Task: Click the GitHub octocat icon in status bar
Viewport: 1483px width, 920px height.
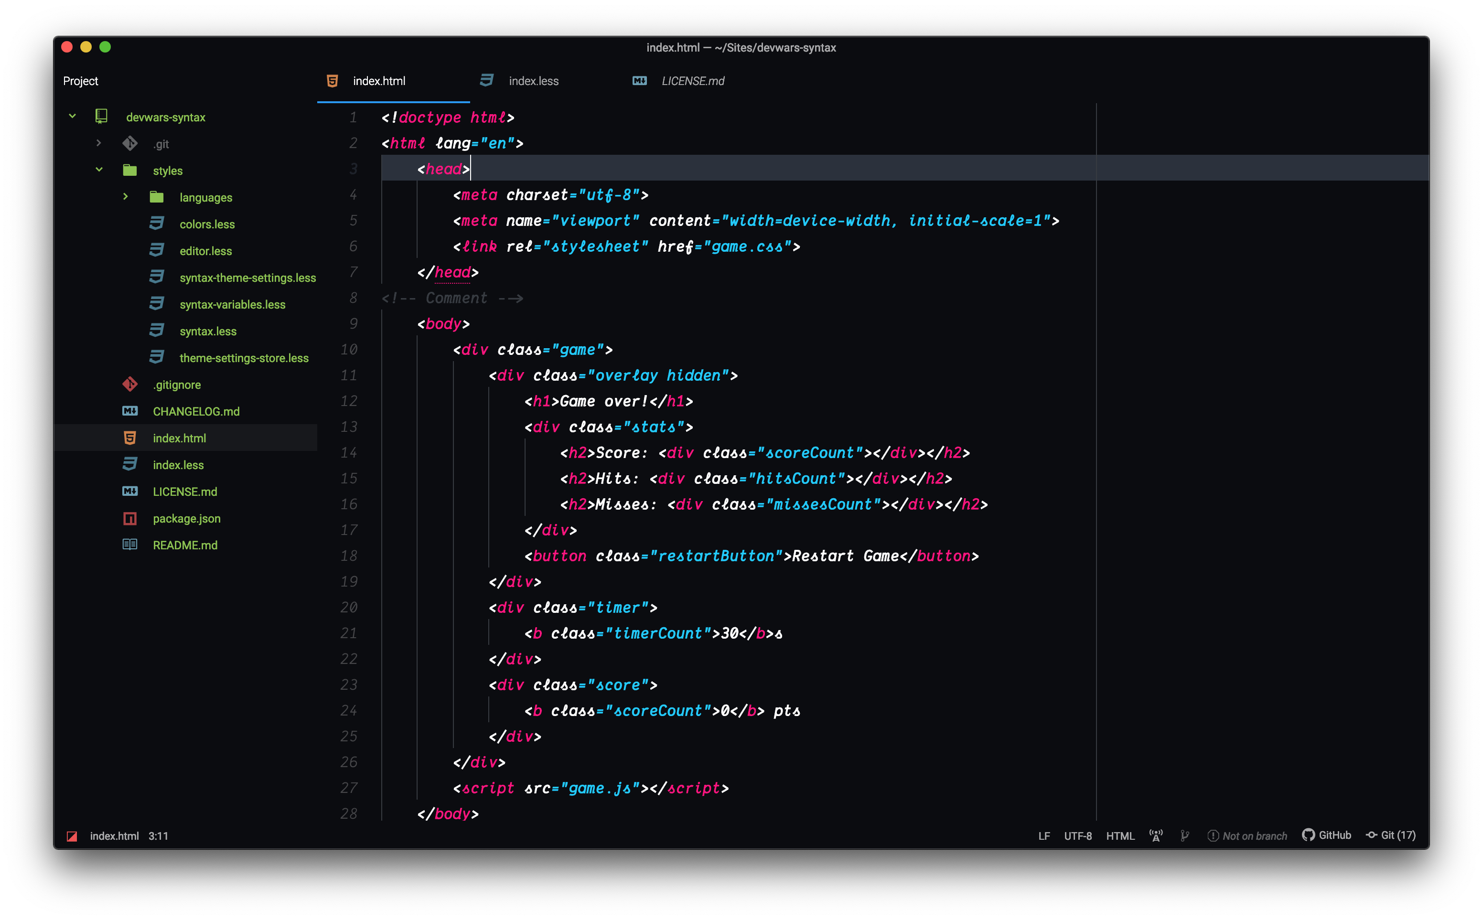Action: pyautogui.click(x=1308, y=835)
